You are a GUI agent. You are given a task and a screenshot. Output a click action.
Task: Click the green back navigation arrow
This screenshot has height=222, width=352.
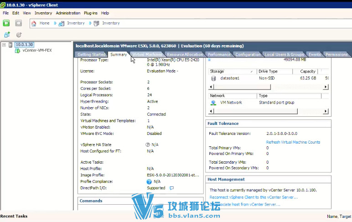coord(6,23)
